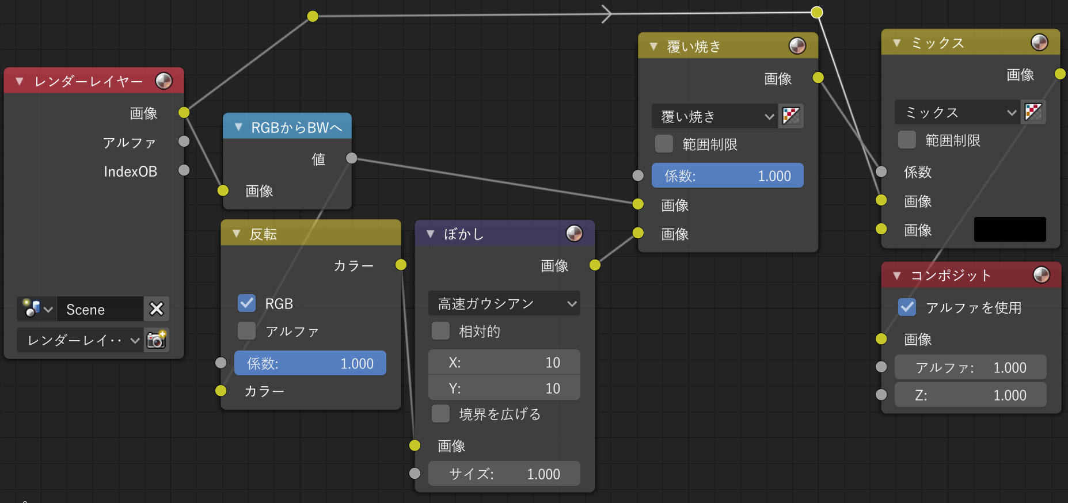The height and width of the screenshot is (503, 1068).
Task: Click upper 画像 input socket on 覆い焼き node
Action: [638, 204]
